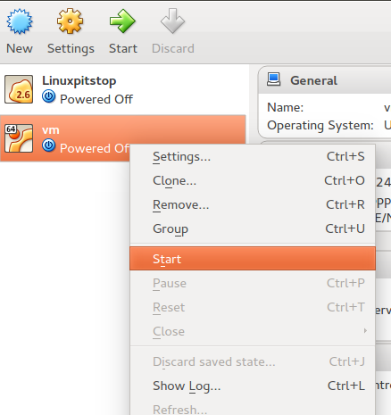Image resolution: width=391 pixels, height=415 pixels.
Task: Click the New virtual machine starburst icon
Action: pyautogui.click(x=20, y=21)
